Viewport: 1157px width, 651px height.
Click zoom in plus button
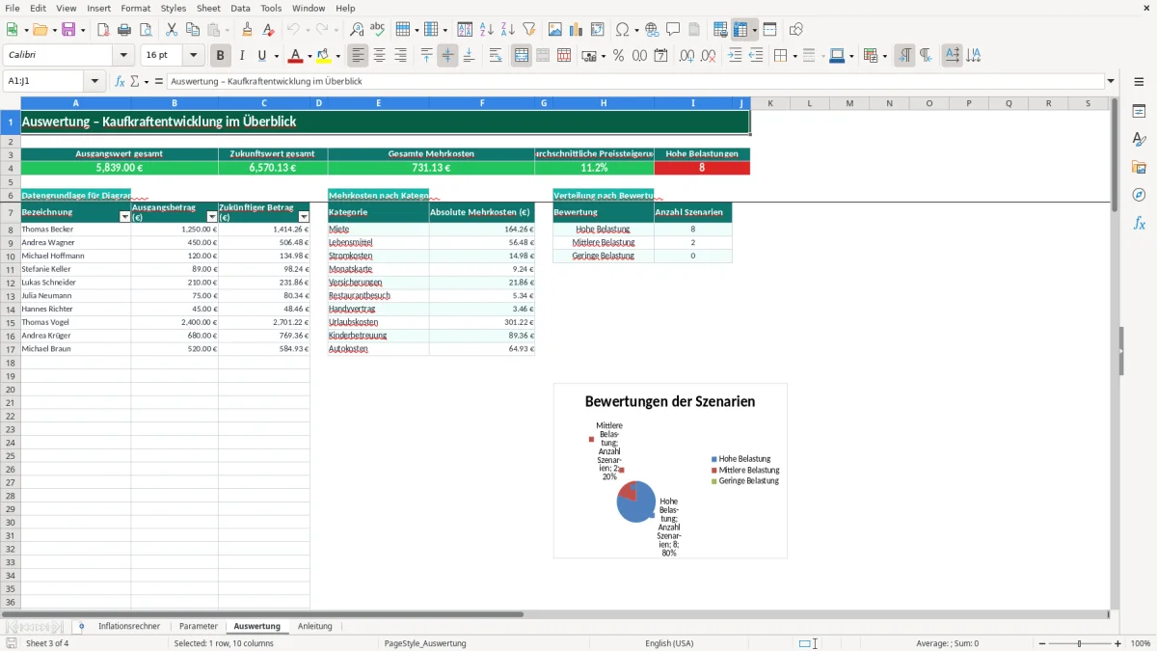tap(1118, 643)
